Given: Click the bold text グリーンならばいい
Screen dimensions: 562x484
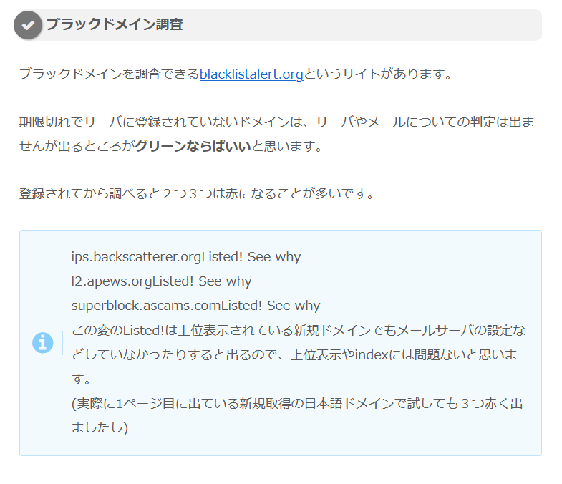Looking at the screenshot, I should 193,147.
